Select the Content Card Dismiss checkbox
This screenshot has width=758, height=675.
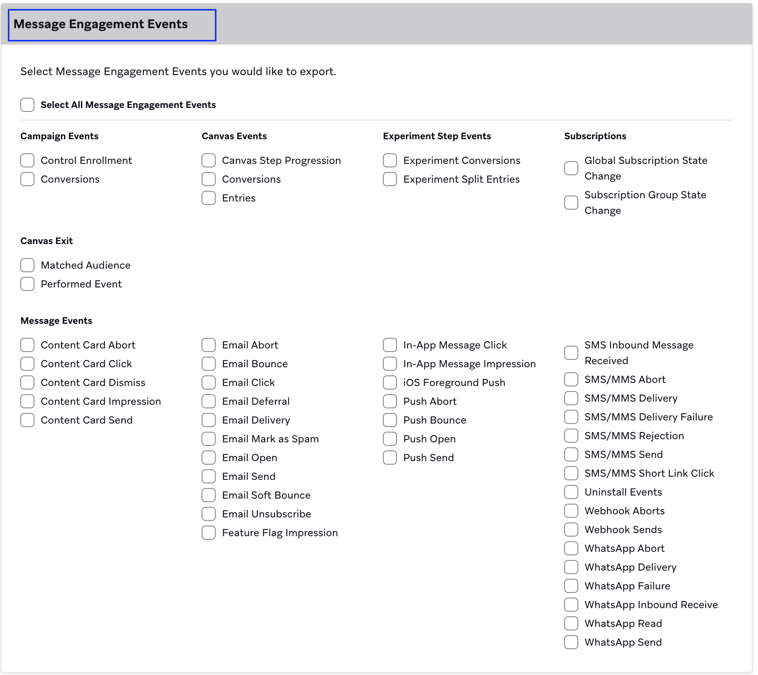coord(27,382)
